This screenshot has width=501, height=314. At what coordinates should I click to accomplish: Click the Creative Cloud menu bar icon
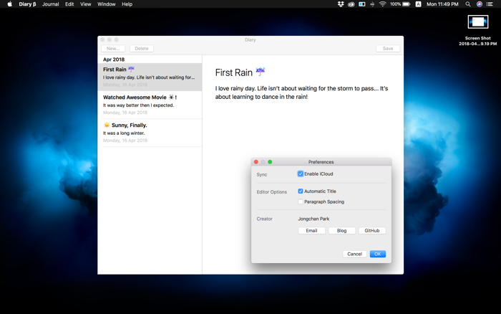pyautogui.click(x=351, y=4)
